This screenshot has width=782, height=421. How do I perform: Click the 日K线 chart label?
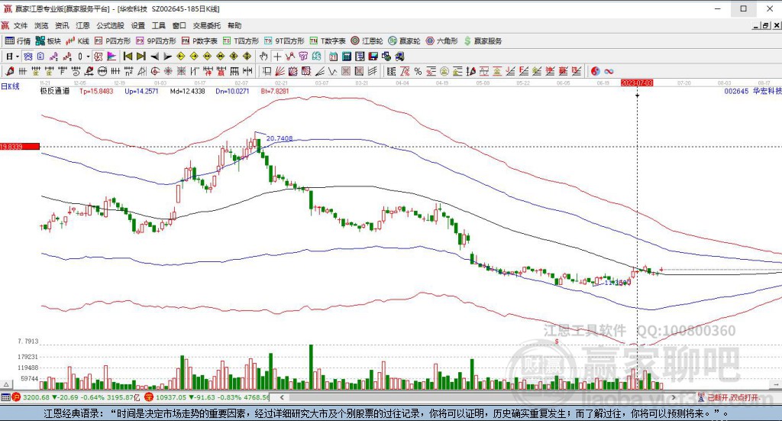click(x=10, y=86)
